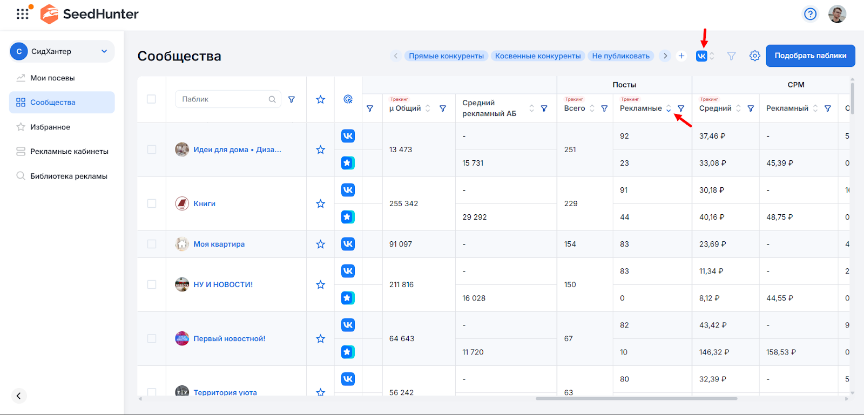
Task: Click the horizontal table scrollbar
Action: coord(636,399)
